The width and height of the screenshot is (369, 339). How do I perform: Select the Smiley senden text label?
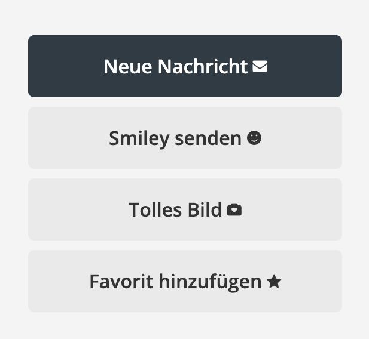tap(175, 139)
